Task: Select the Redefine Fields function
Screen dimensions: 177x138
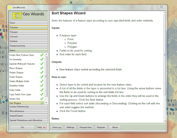Action: (x=17, y=86)
